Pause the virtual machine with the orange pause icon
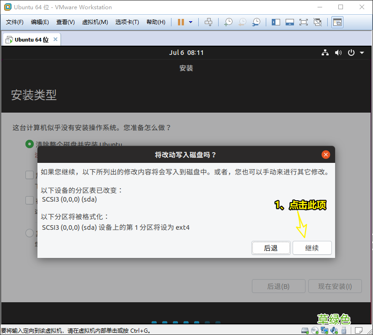Screen dimensions: 373x335 181,22
